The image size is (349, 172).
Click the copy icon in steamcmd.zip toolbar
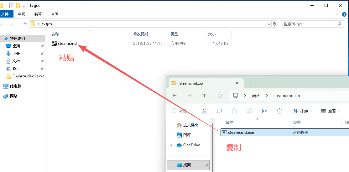[219, 111]
